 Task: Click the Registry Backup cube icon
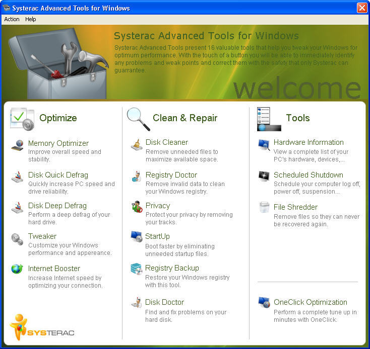(x=137, y=269)
